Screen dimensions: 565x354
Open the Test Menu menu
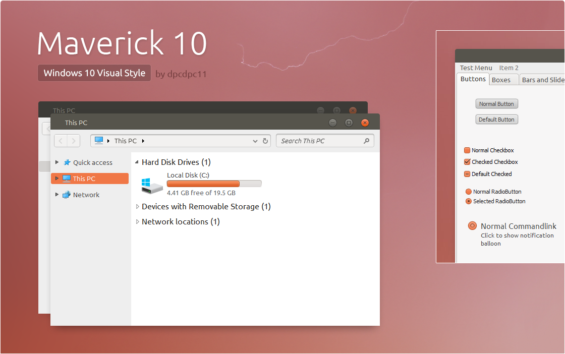pos(476,68)
